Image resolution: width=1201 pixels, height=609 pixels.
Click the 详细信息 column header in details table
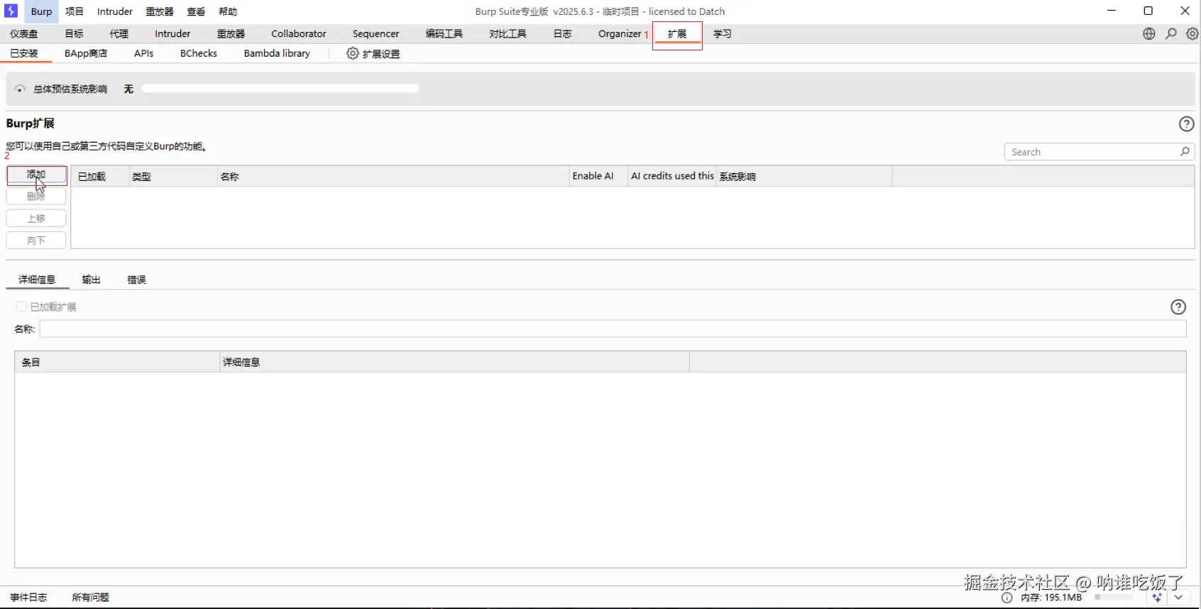coord(455,362)
